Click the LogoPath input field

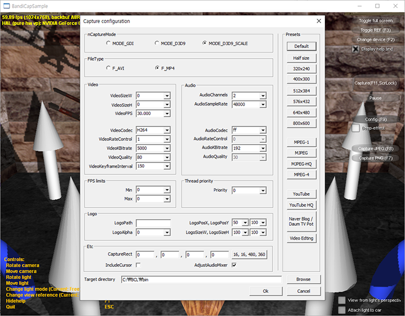point(153,223)
